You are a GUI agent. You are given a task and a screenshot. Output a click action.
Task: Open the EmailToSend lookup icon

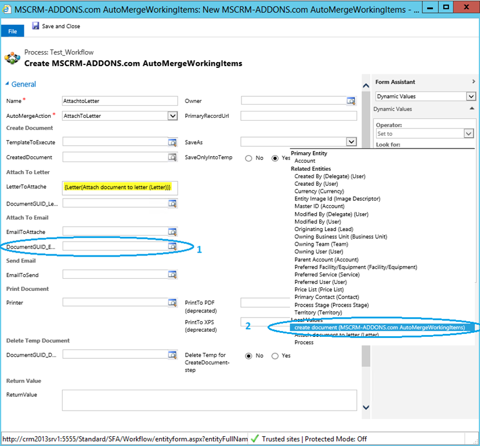pyautogui.click(x=172, y=275)
